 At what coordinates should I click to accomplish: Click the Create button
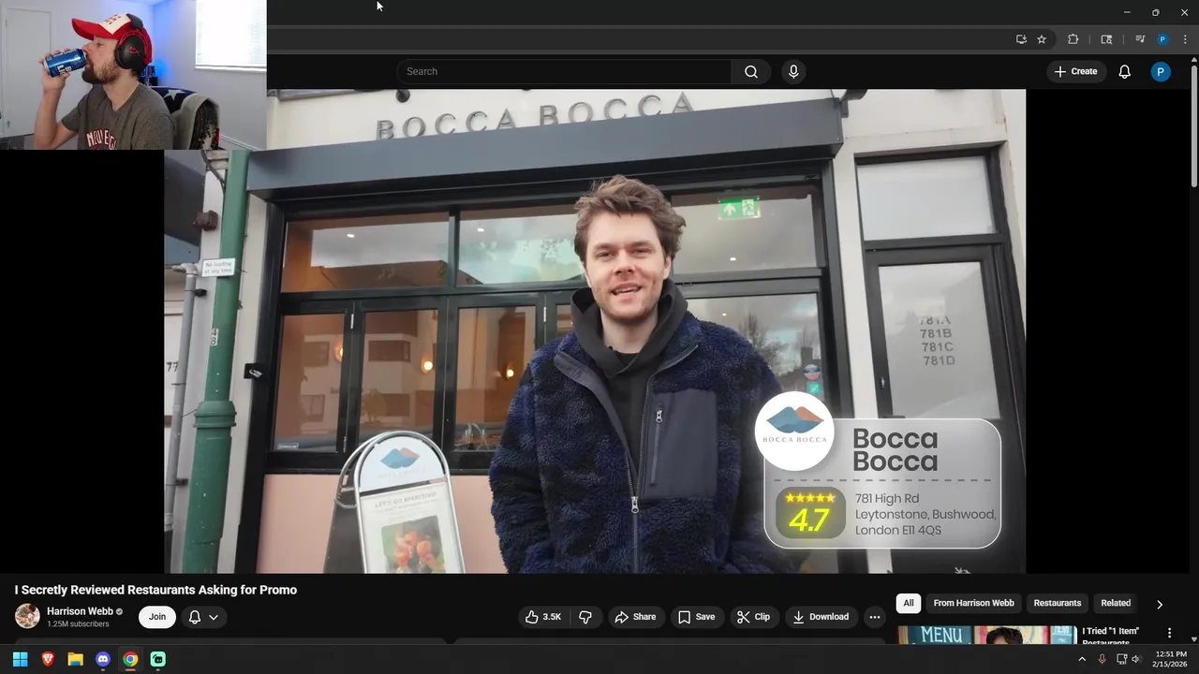click(x=1075, y=71)
